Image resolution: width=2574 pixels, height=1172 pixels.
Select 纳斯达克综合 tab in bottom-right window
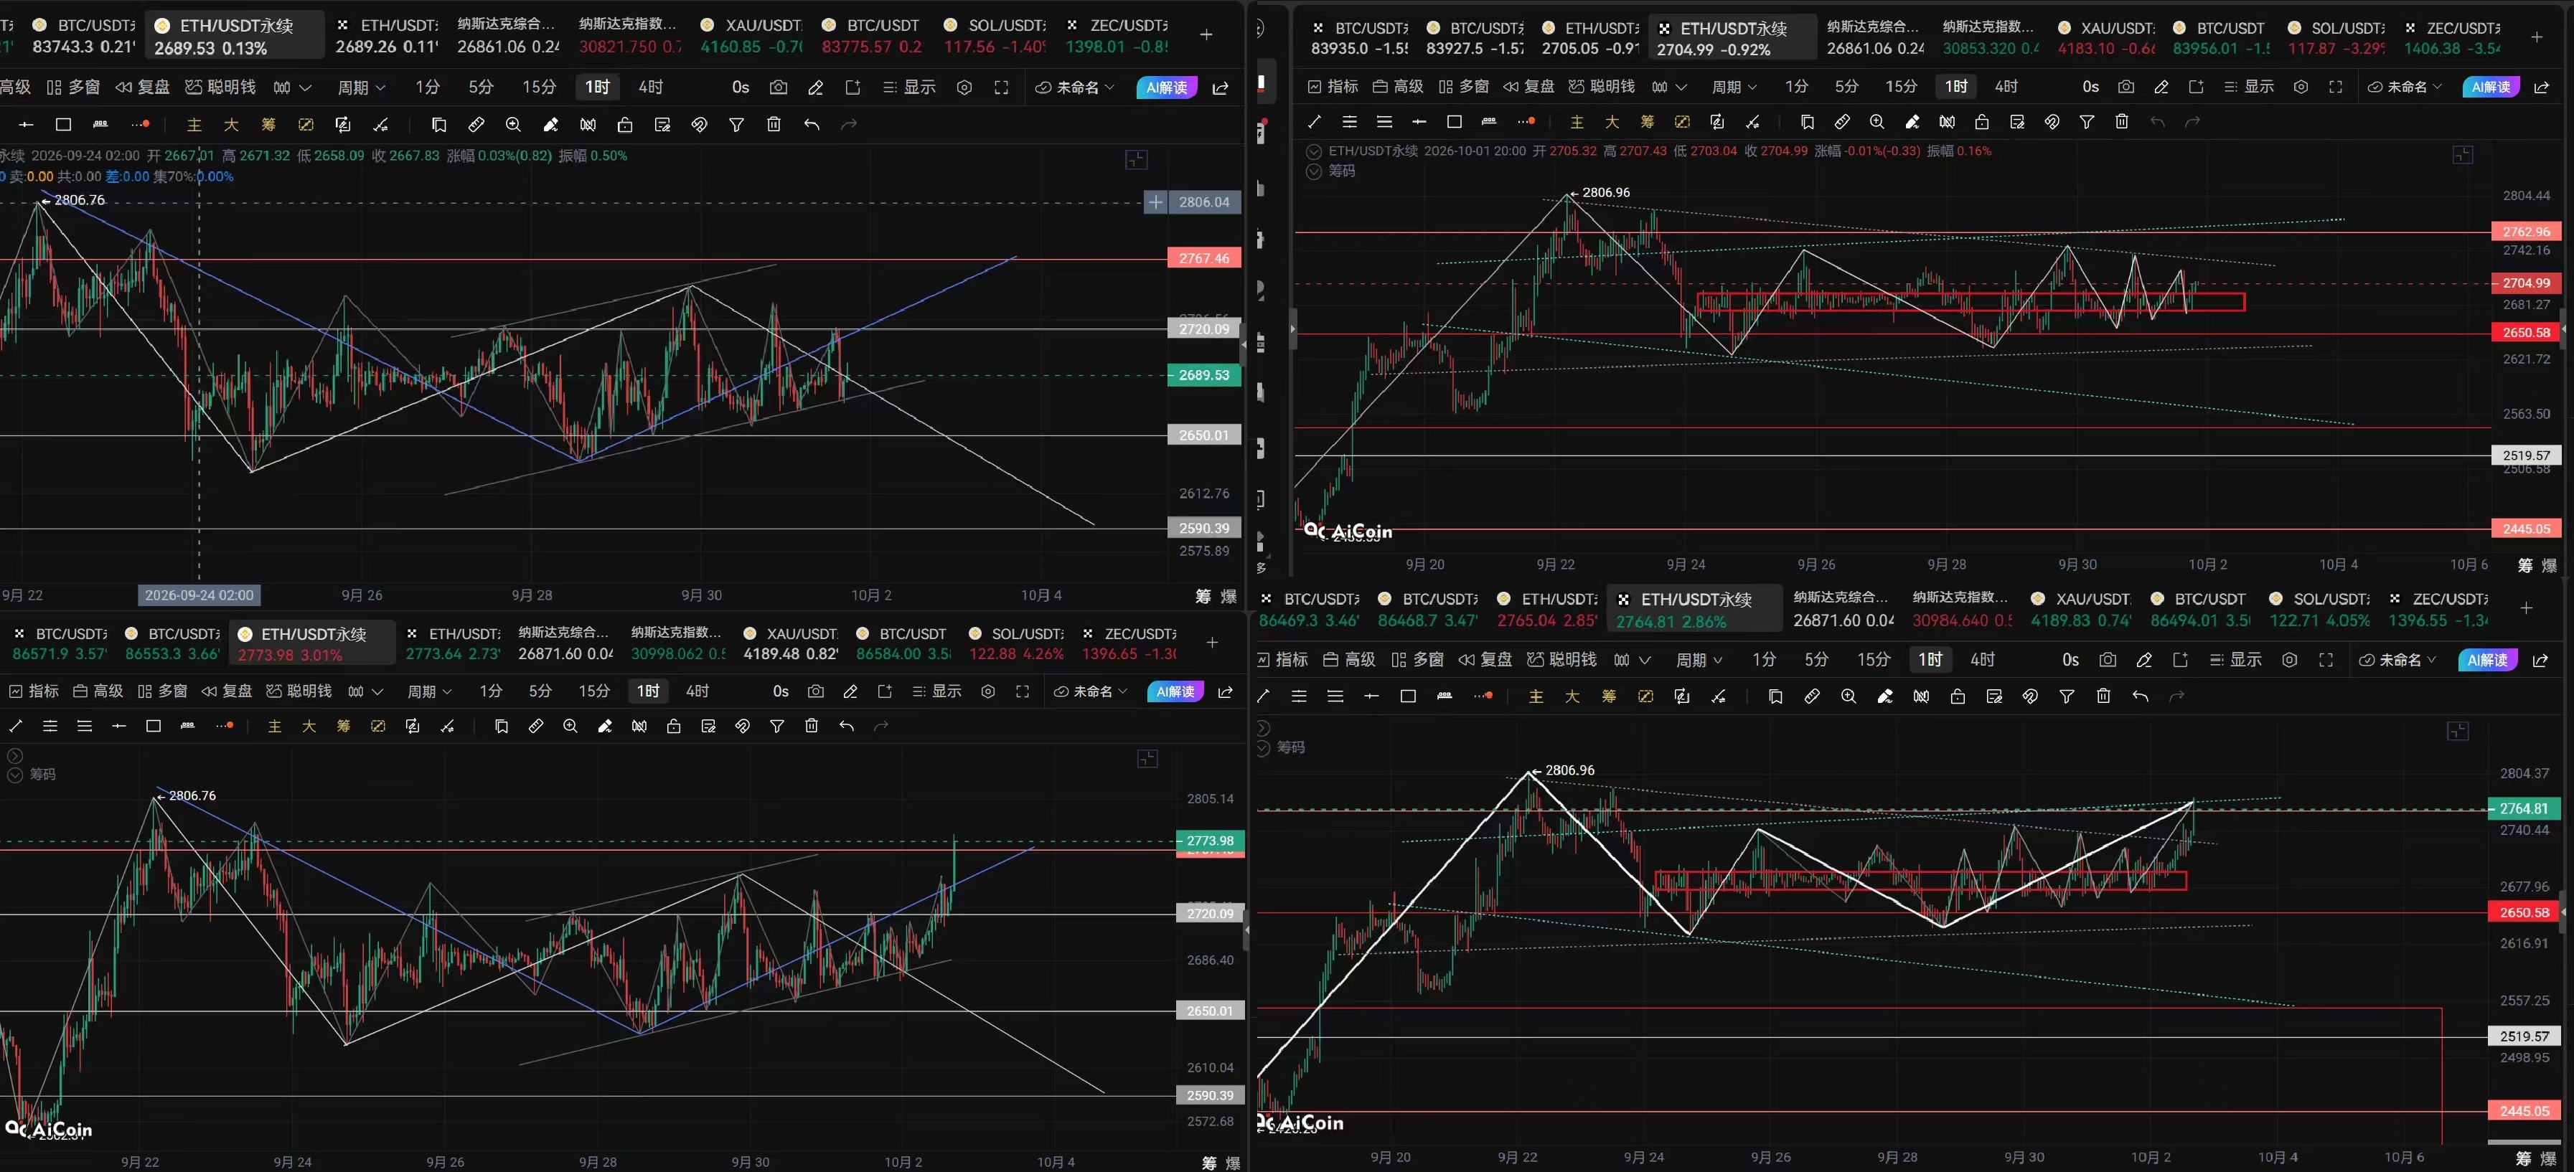click(x=1843, y=610)
